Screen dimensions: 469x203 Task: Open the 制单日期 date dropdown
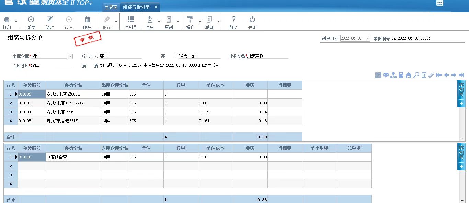pyautogui.click(x=367, y=39)
